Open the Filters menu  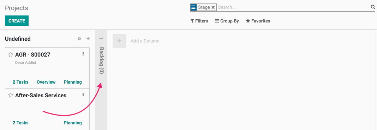click(199, 21)
